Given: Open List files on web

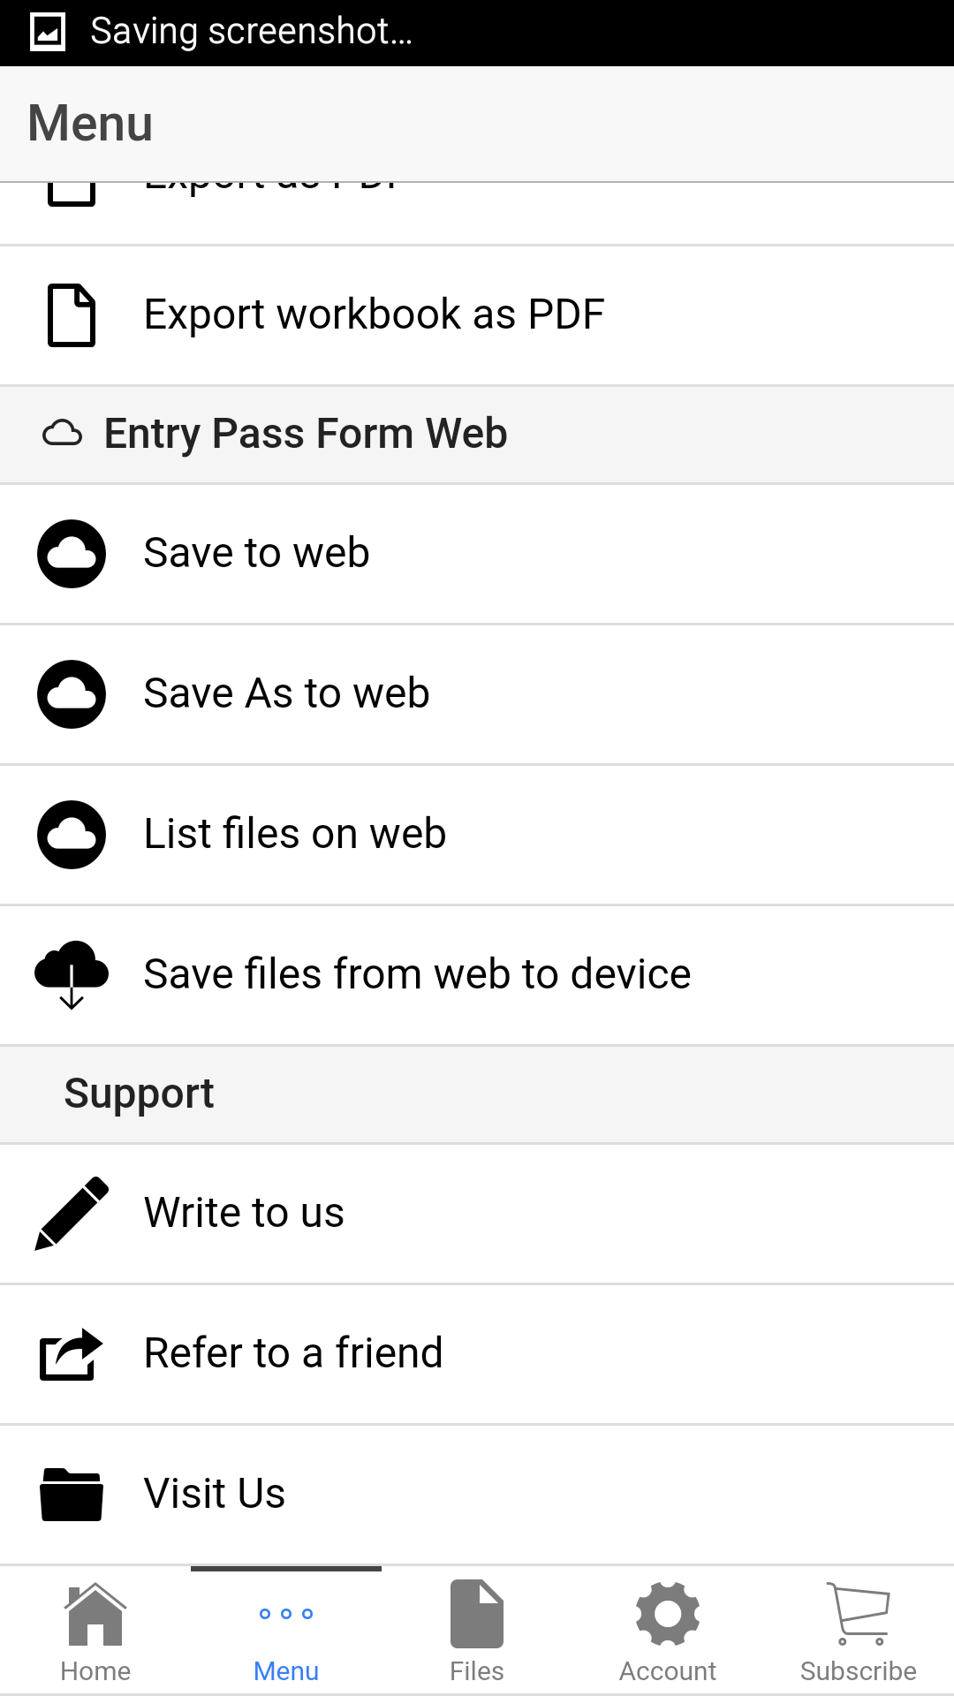Looking at the screenshot, I should tap(295, 835).
